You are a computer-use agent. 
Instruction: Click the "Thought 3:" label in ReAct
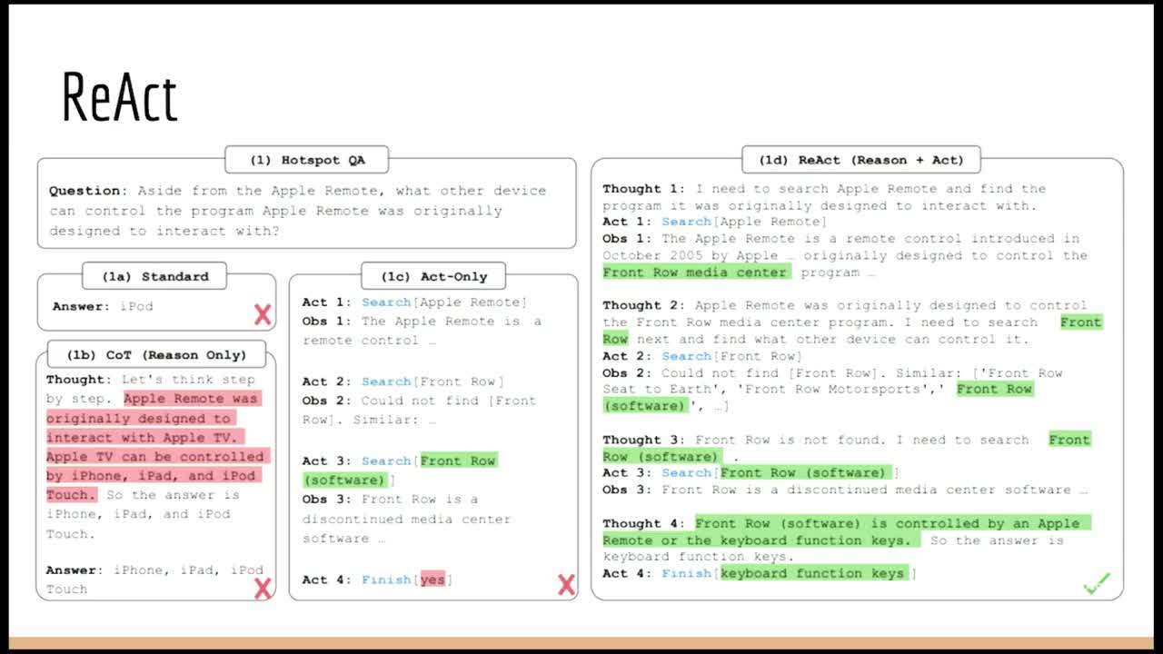(x=643, y=441)
